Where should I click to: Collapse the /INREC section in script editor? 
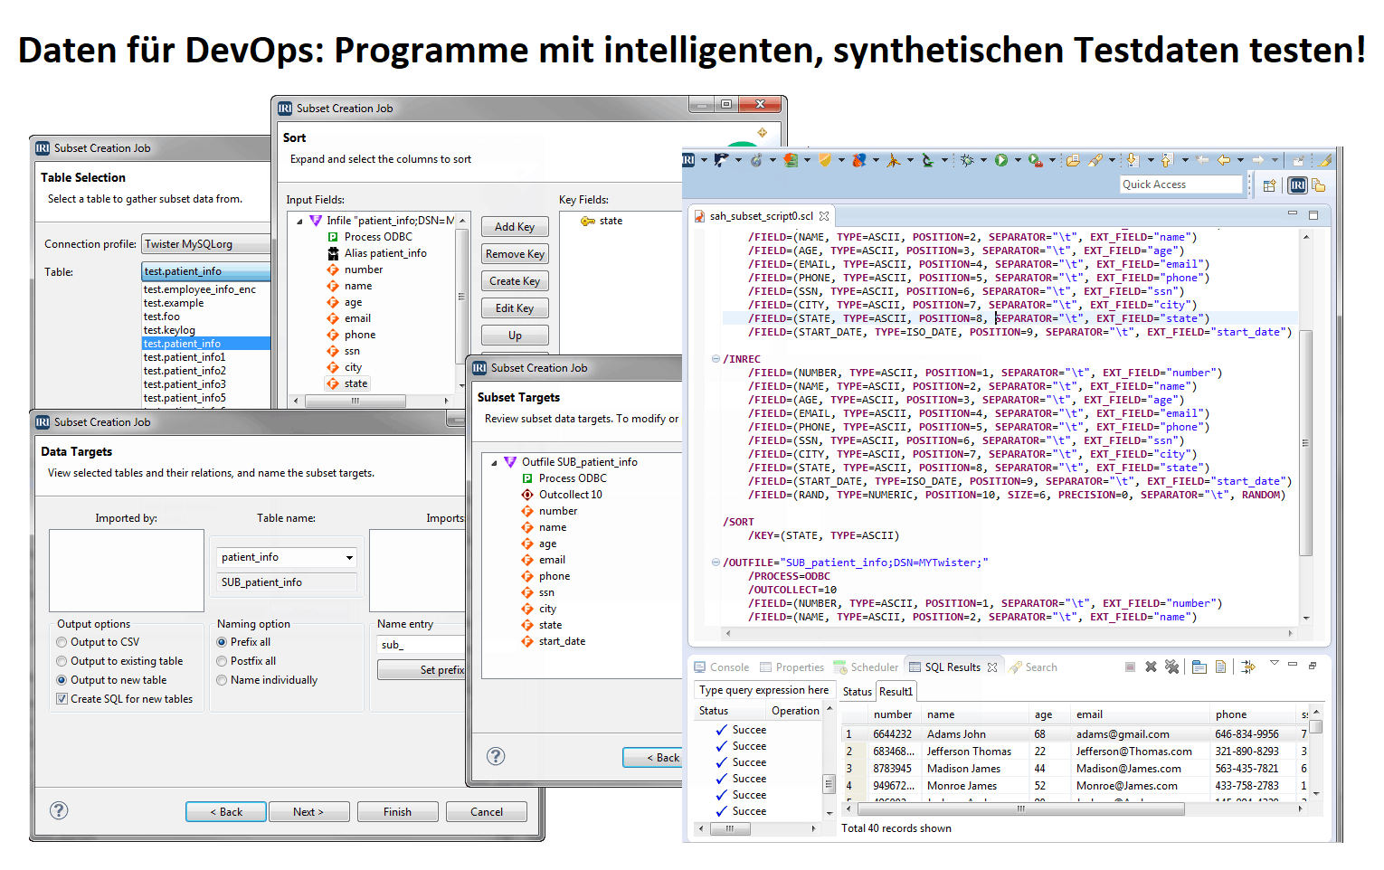coord(716,359)
